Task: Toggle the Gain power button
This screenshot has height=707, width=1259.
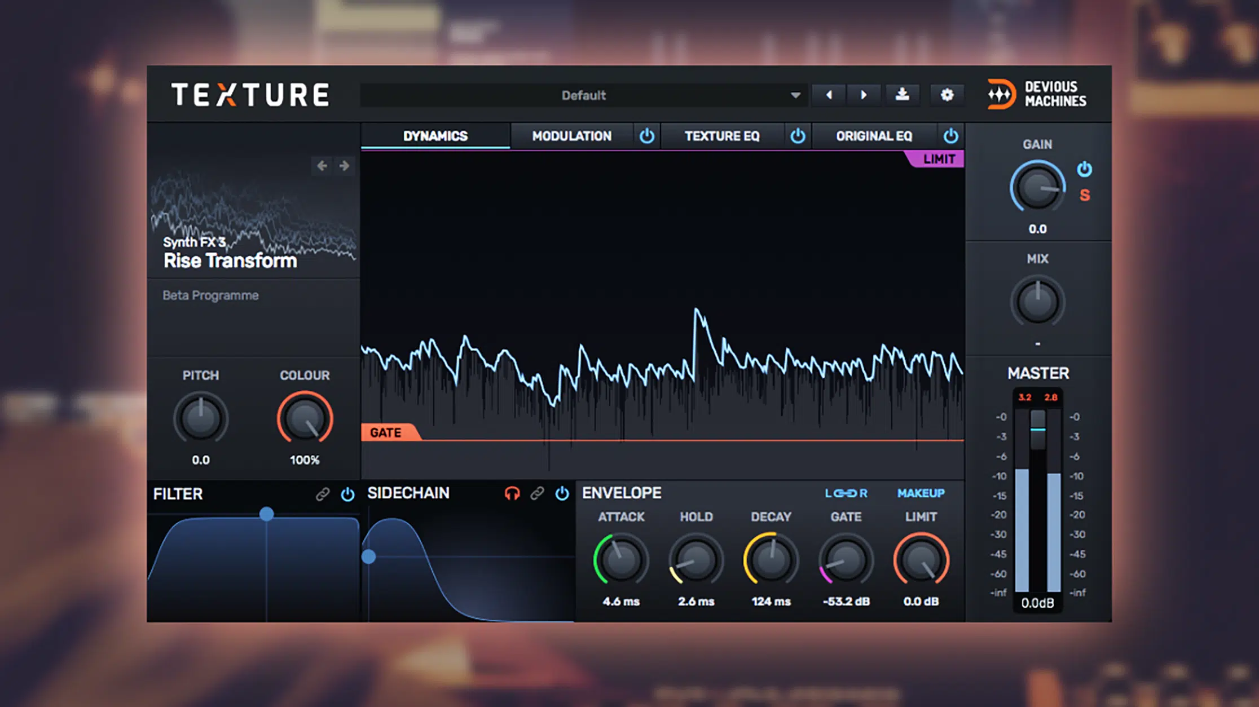Action: tap(1084, 169)
